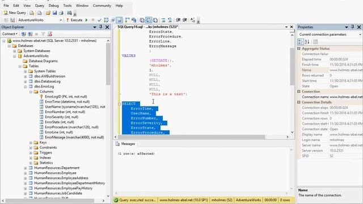
Task: Click the Properties Alphabetical sort icon
Action: pyautogui.click(x=307, y=42)
